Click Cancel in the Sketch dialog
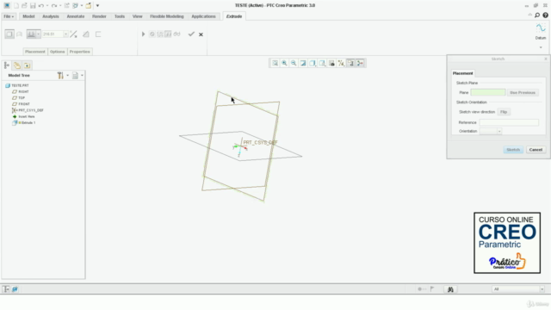The height and width of the screenshot is (310, 551). coord(536,150)
